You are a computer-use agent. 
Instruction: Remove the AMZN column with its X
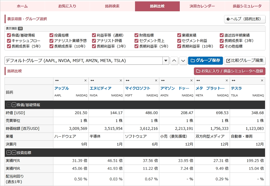pos(191,81)
